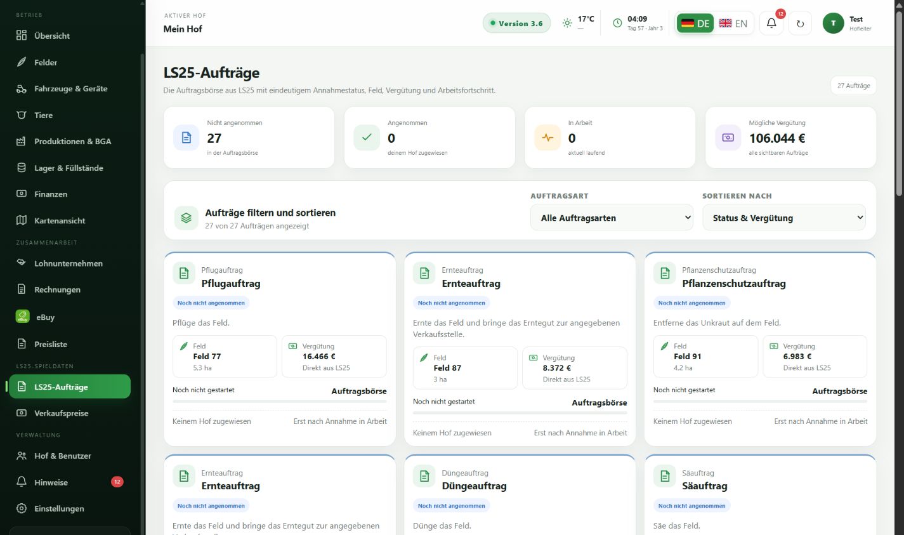The image size is (904, 535).
Task: Click the Produktionen & BGA factory icon
Action: [22, 142]
